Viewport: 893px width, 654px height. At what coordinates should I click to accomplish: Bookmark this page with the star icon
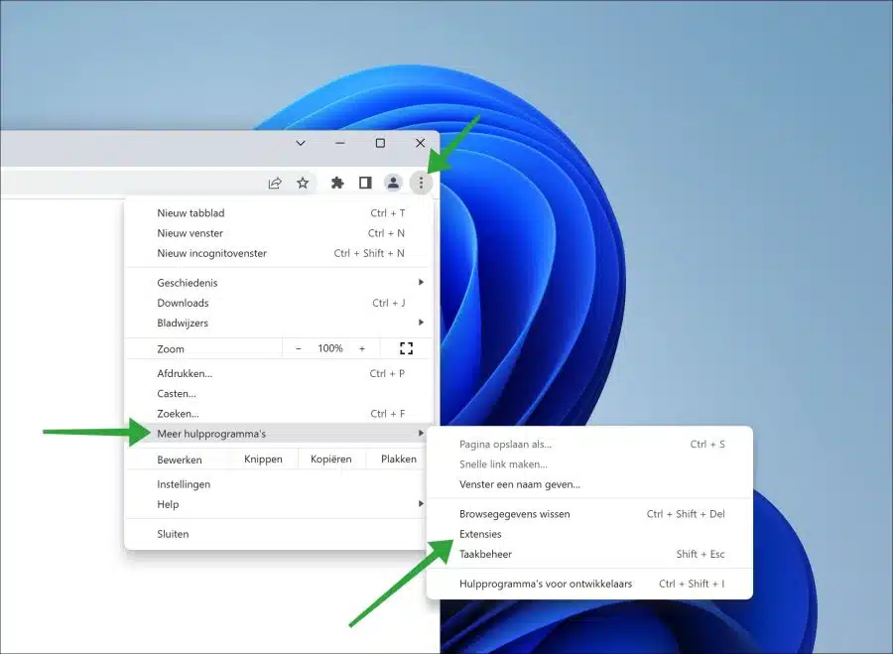[x=303, y=183]
